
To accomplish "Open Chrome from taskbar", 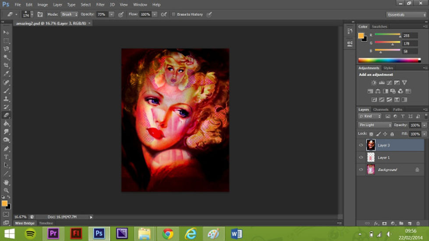I will point(168,234).
